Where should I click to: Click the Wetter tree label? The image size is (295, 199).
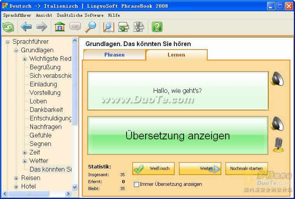[39, 161]
